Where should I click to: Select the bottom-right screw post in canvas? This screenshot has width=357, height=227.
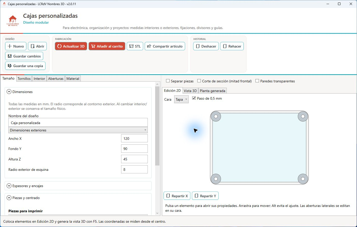303,179
